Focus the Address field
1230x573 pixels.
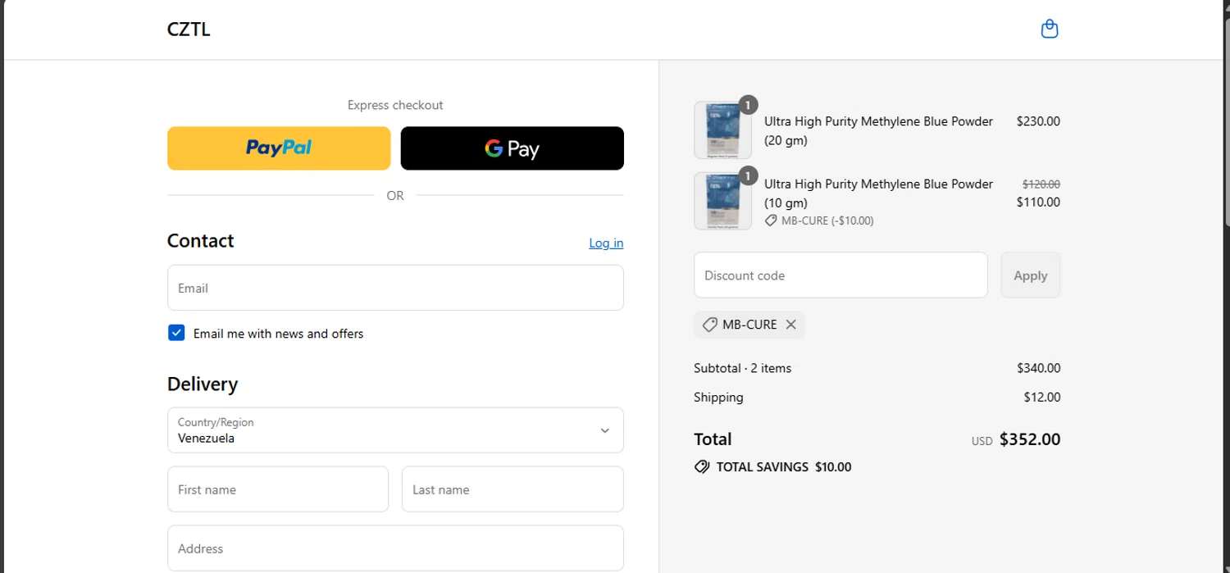pos(395,548)
